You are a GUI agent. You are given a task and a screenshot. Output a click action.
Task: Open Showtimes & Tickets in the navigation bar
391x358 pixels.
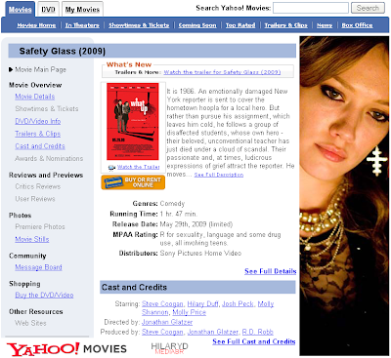pos(139,25)
